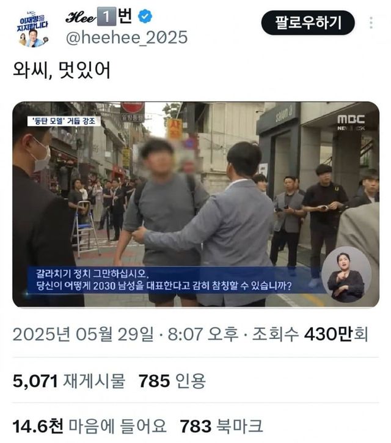Screen dimensions: 391x443
Task: View the 5,071 재게시물 reposts list
Action: (69, 381)
